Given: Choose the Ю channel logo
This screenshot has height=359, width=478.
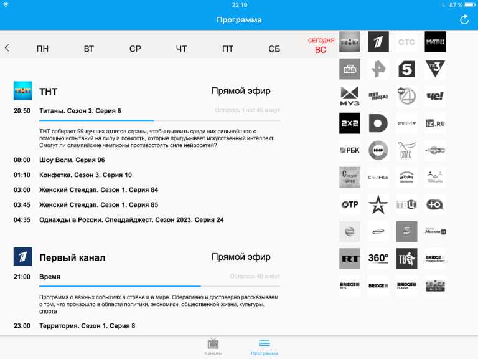Looking at the screenshot, I should pos(435,204).
